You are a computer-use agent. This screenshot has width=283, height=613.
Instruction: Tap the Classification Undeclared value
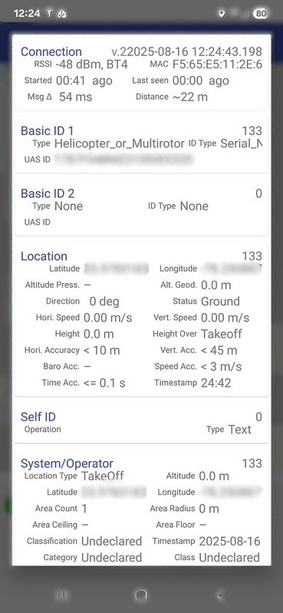111,541
